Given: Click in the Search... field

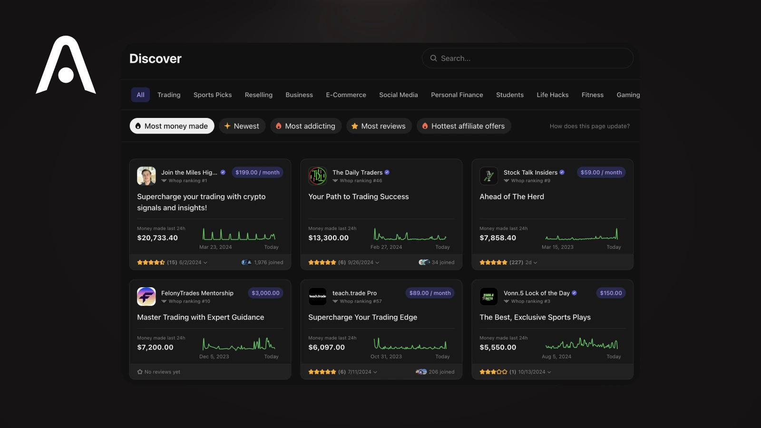Looking at the screenshot, I should [x=527, y=58].
